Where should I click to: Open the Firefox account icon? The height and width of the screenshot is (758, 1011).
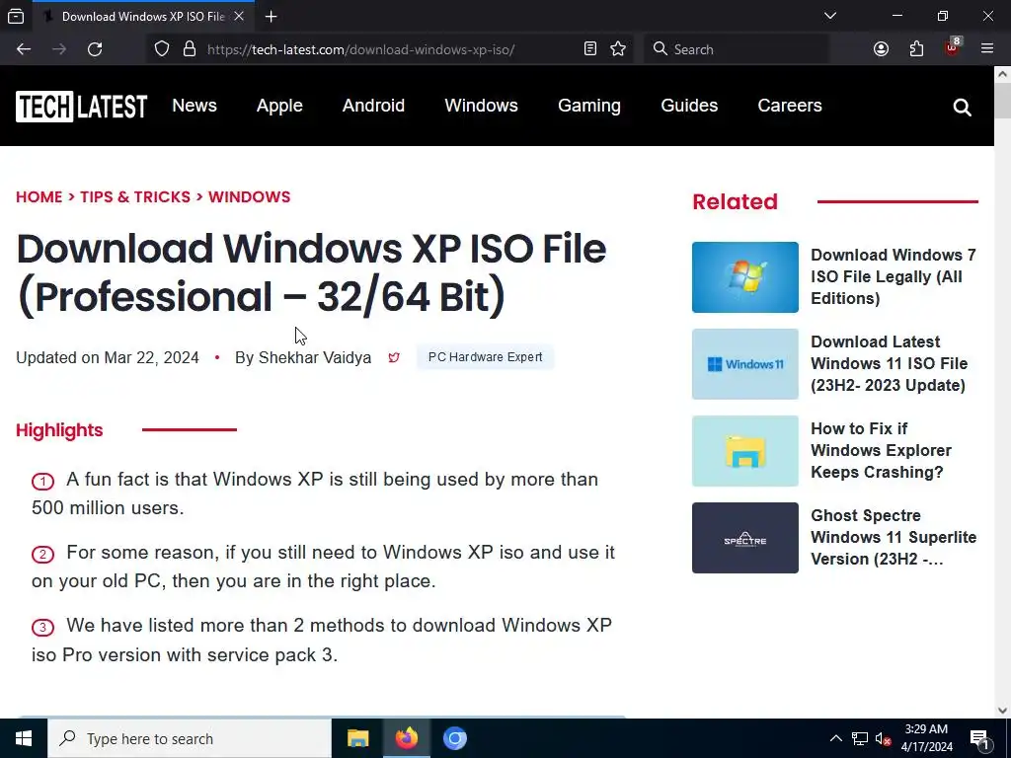click(881, 49)
